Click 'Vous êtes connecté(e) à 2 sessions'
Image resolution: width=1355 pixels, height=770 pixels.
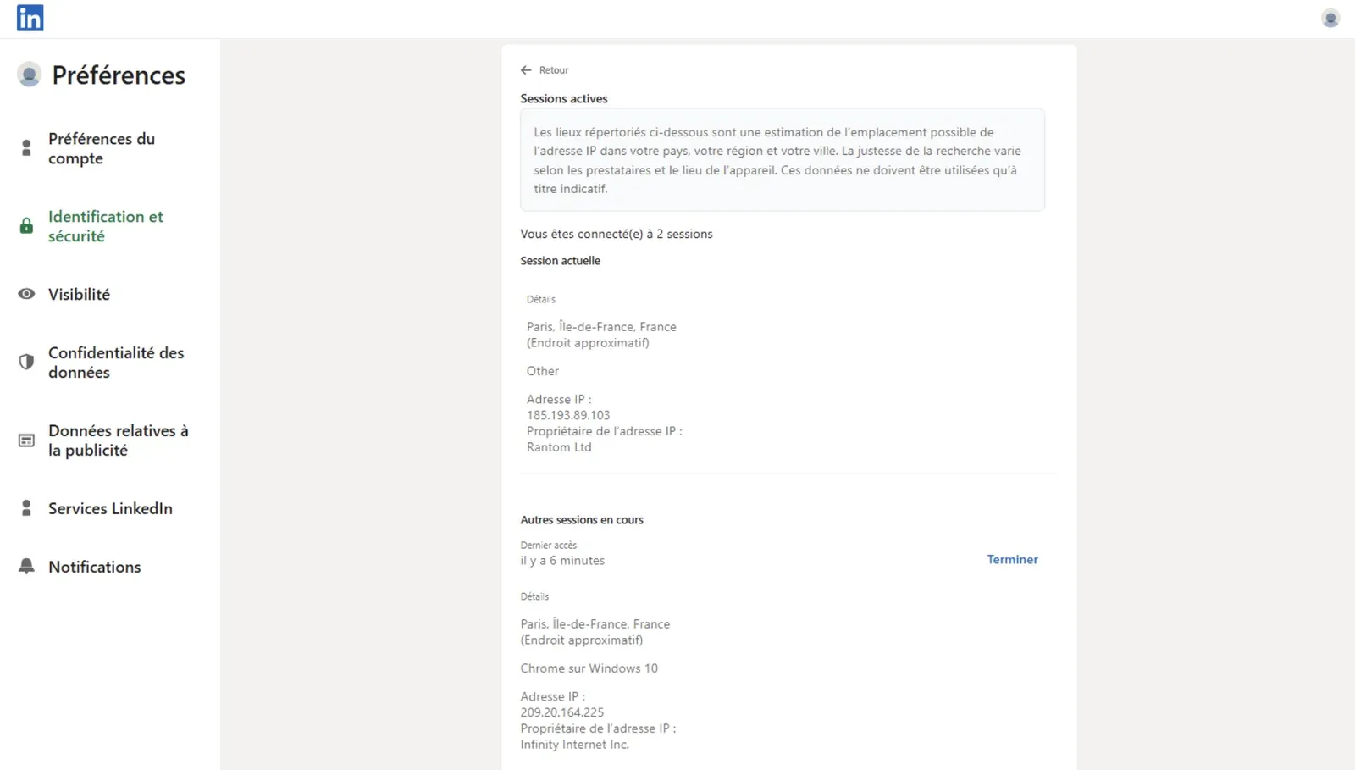pyautogui.click(x=617, y=234)
